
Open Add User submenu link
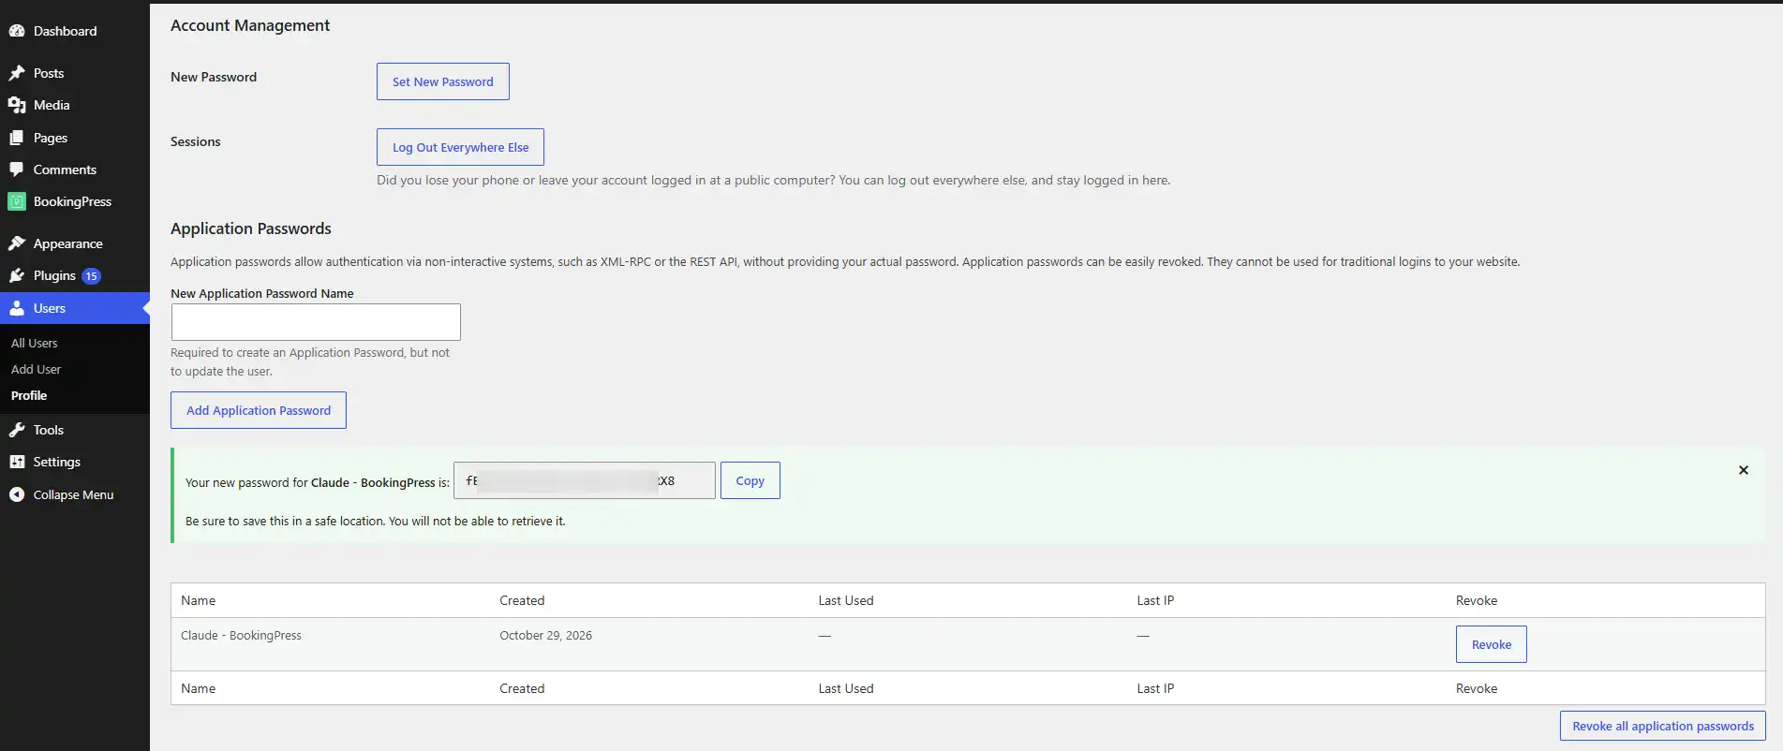click(36, 369)
